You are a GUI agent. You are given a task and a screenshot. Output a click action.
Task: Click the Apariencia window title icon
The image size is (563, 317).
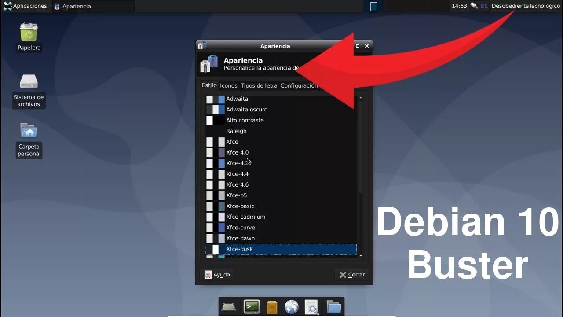tap(202, 46)
